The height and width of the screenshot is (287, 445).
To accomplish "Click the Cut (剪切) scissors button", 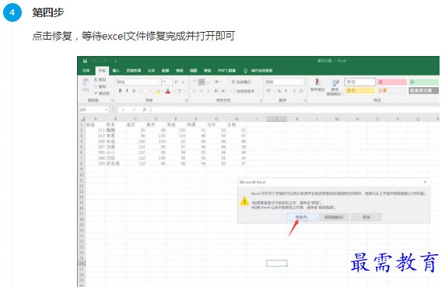I will click(x=100, y=80).
